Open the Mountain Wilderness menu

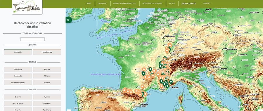(152, 3)
